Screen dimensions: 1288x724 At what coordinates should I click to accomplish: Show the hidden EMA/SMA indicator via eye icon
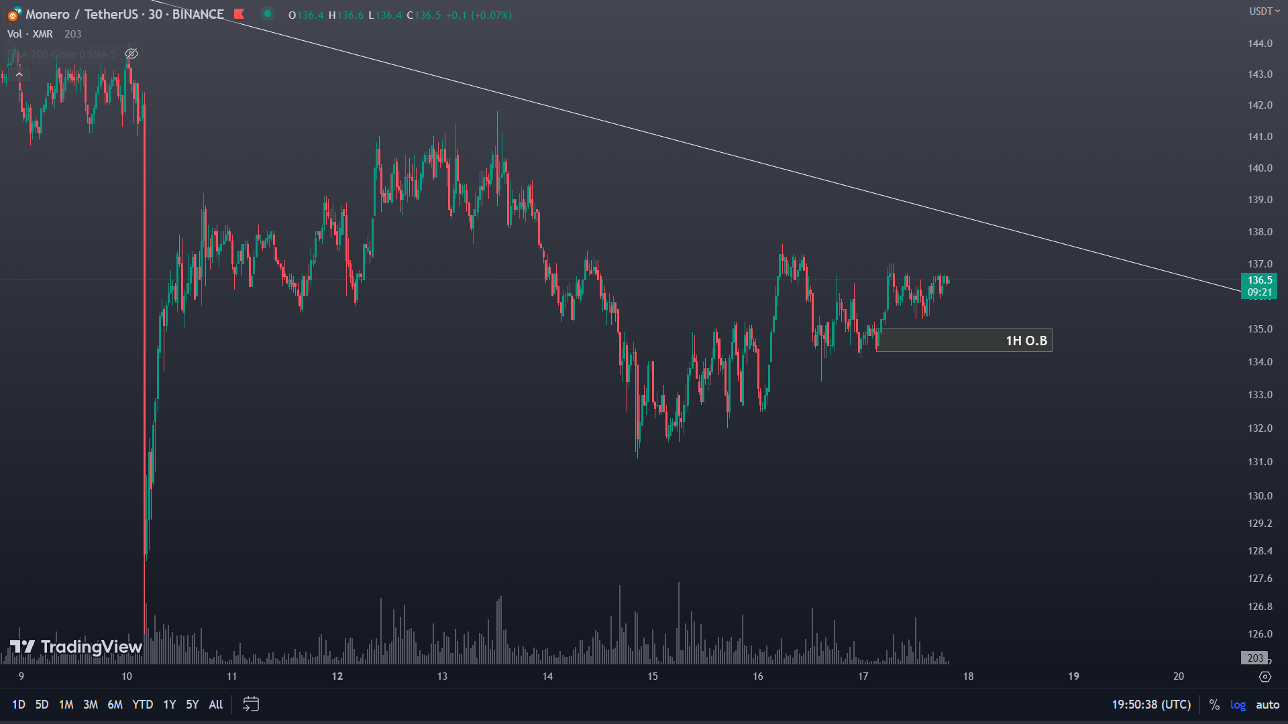[131, 54]
